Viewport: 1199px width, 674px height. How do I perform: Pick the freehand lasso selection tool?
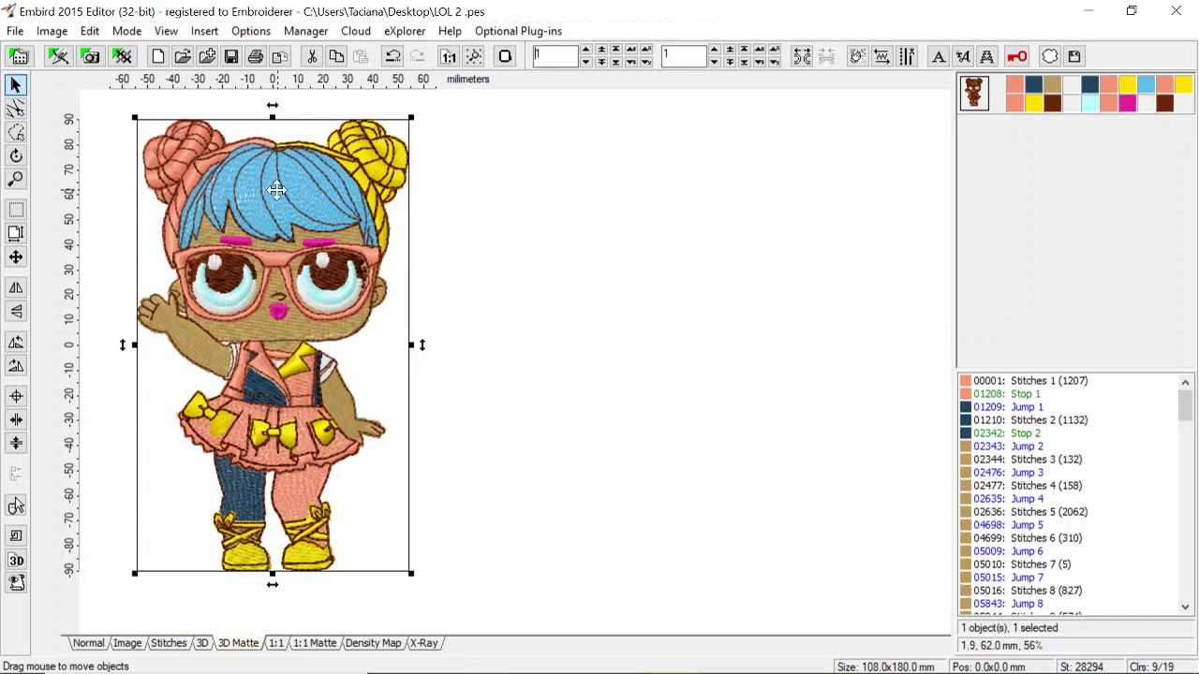pos(16,133)
